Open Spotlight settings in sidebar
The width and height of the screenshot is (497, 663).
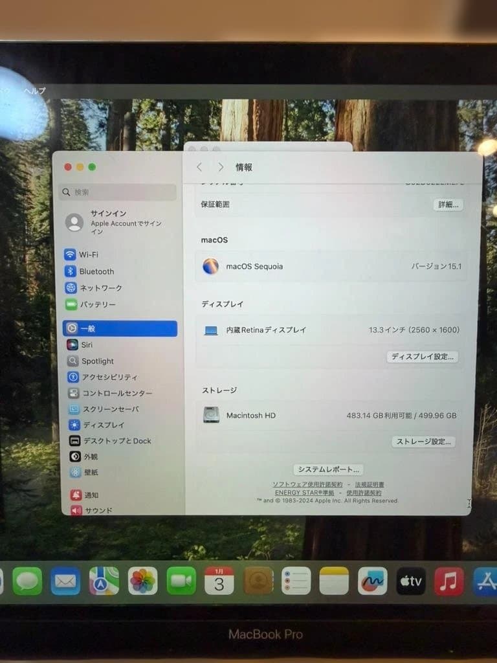click(x=120, y=361)
